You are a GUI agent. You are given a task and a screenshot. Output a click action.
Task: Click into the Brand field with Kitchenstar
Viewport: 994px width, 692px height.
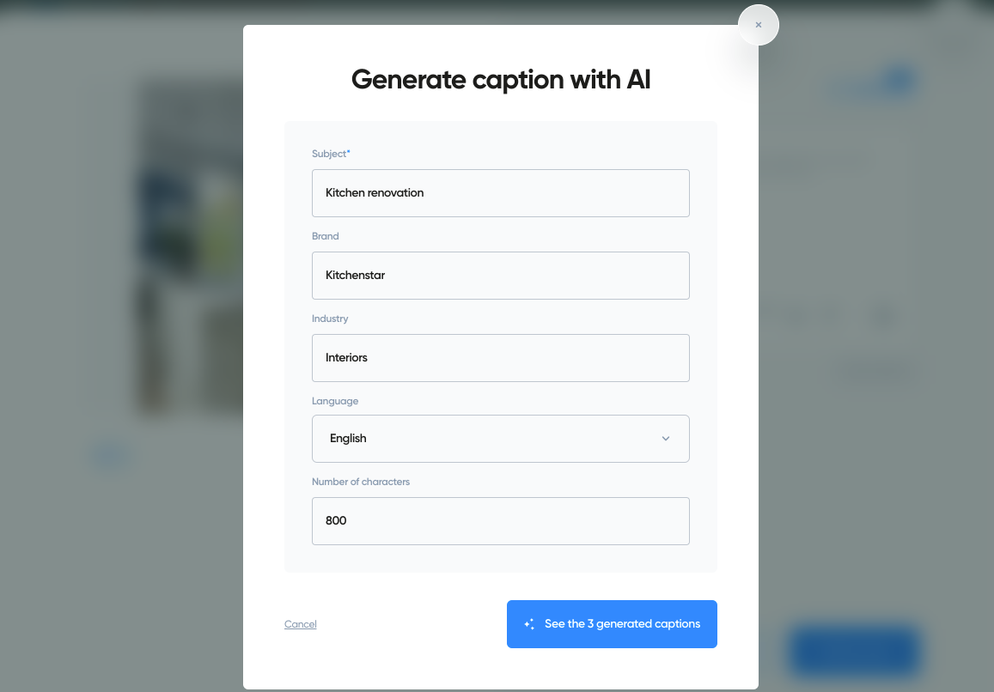(x=500, y=276)
